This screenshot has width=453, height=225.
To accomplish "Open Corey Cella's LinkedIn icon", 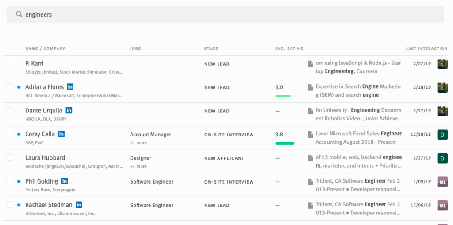I will [61, 134].
